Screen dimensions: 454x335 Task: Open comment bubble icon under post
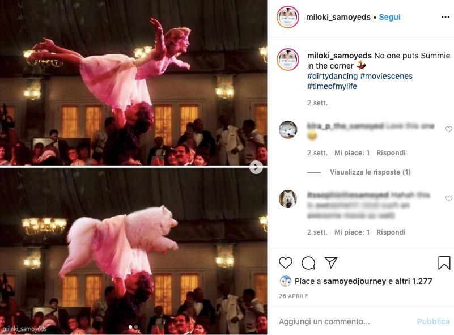pos(308,263)
